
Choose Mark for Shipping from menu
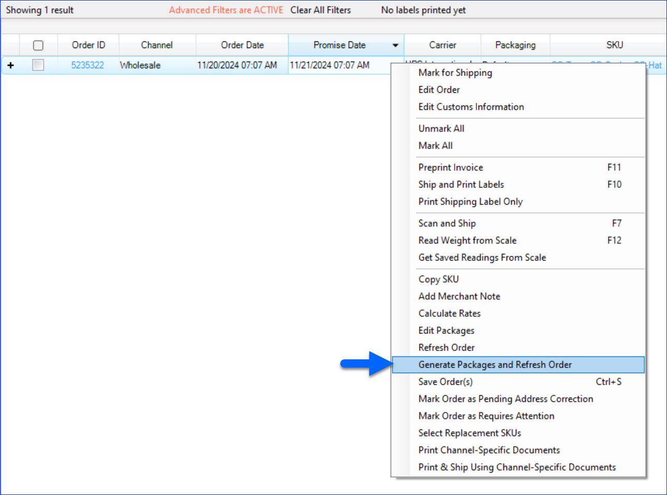click(455, 72)
